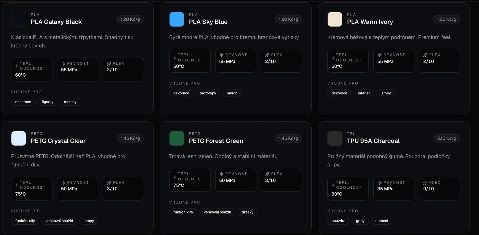Image resolution: width=479 pixels, height=235 pixels.
Task: Click the thermometer icon in PETG Crystal Clear card
Action: pos(17,185)
